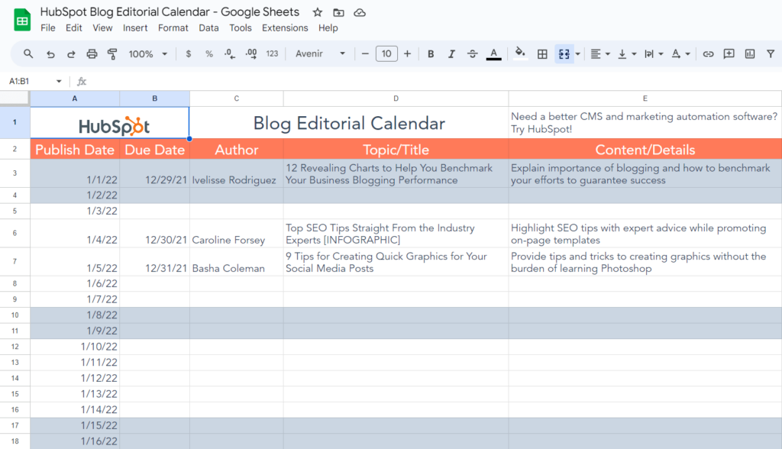Click the Insert comment icon
This screenshot has height=449, width=782.
[x=729, y=54]
